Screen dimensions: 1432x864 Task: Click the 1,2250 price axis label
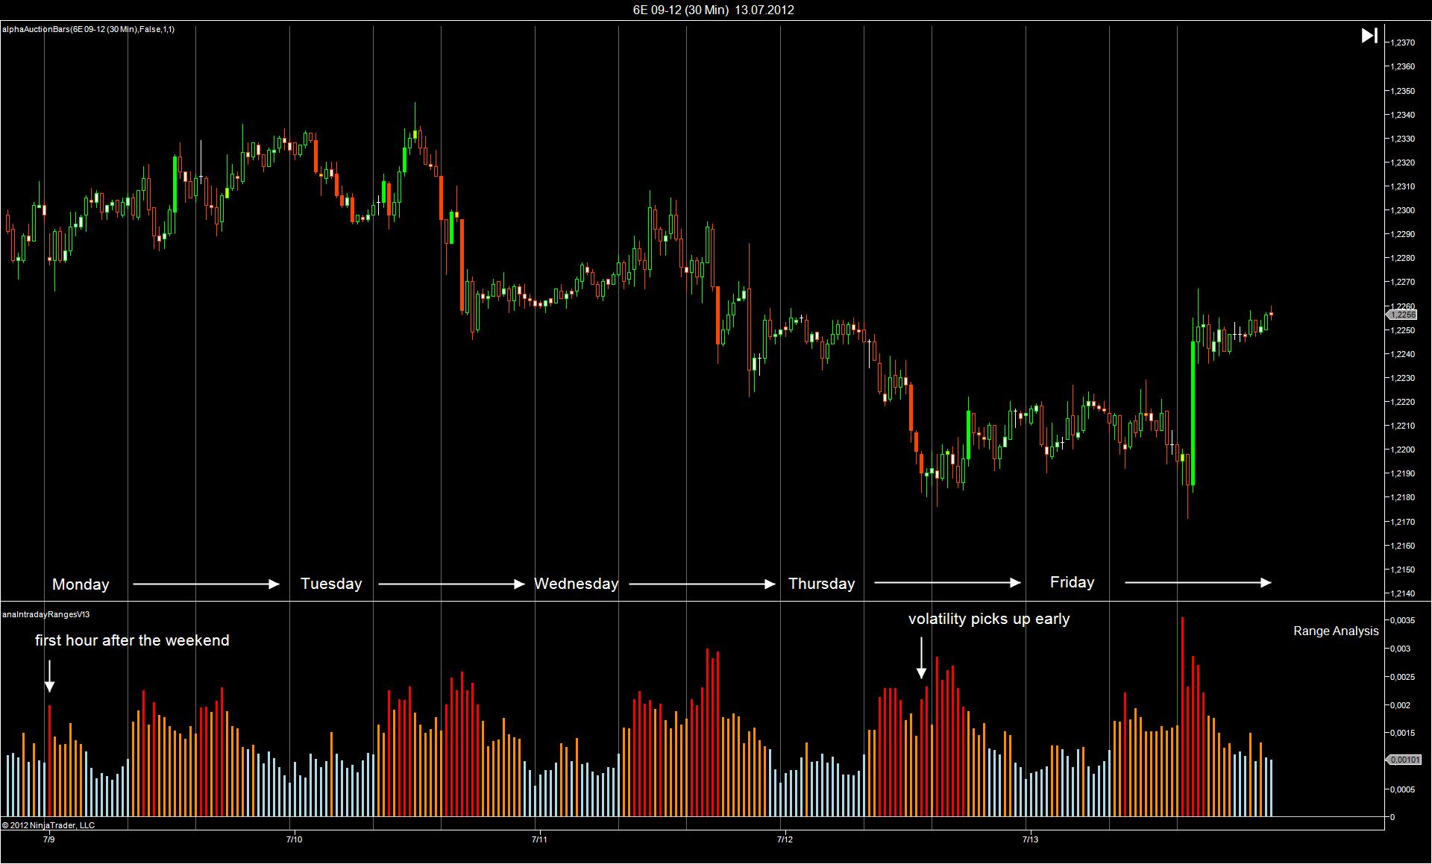point(1403,330)
